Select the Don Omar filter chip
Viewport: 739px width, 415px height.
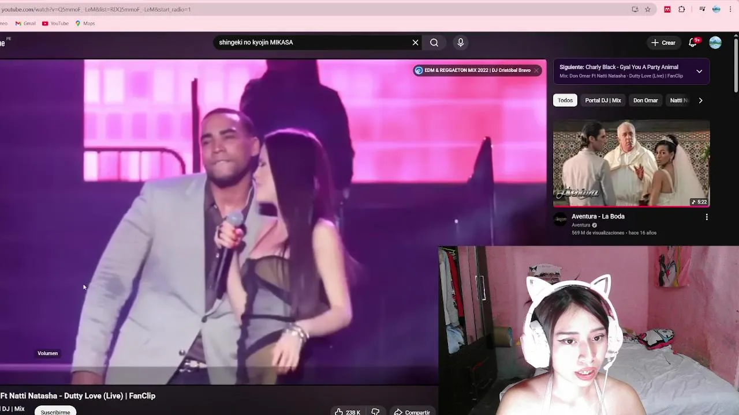tap(645, 100)
